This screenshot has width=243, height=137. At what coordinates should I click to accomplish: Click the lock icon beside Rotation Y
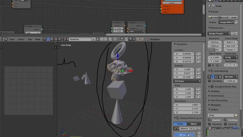198,73
